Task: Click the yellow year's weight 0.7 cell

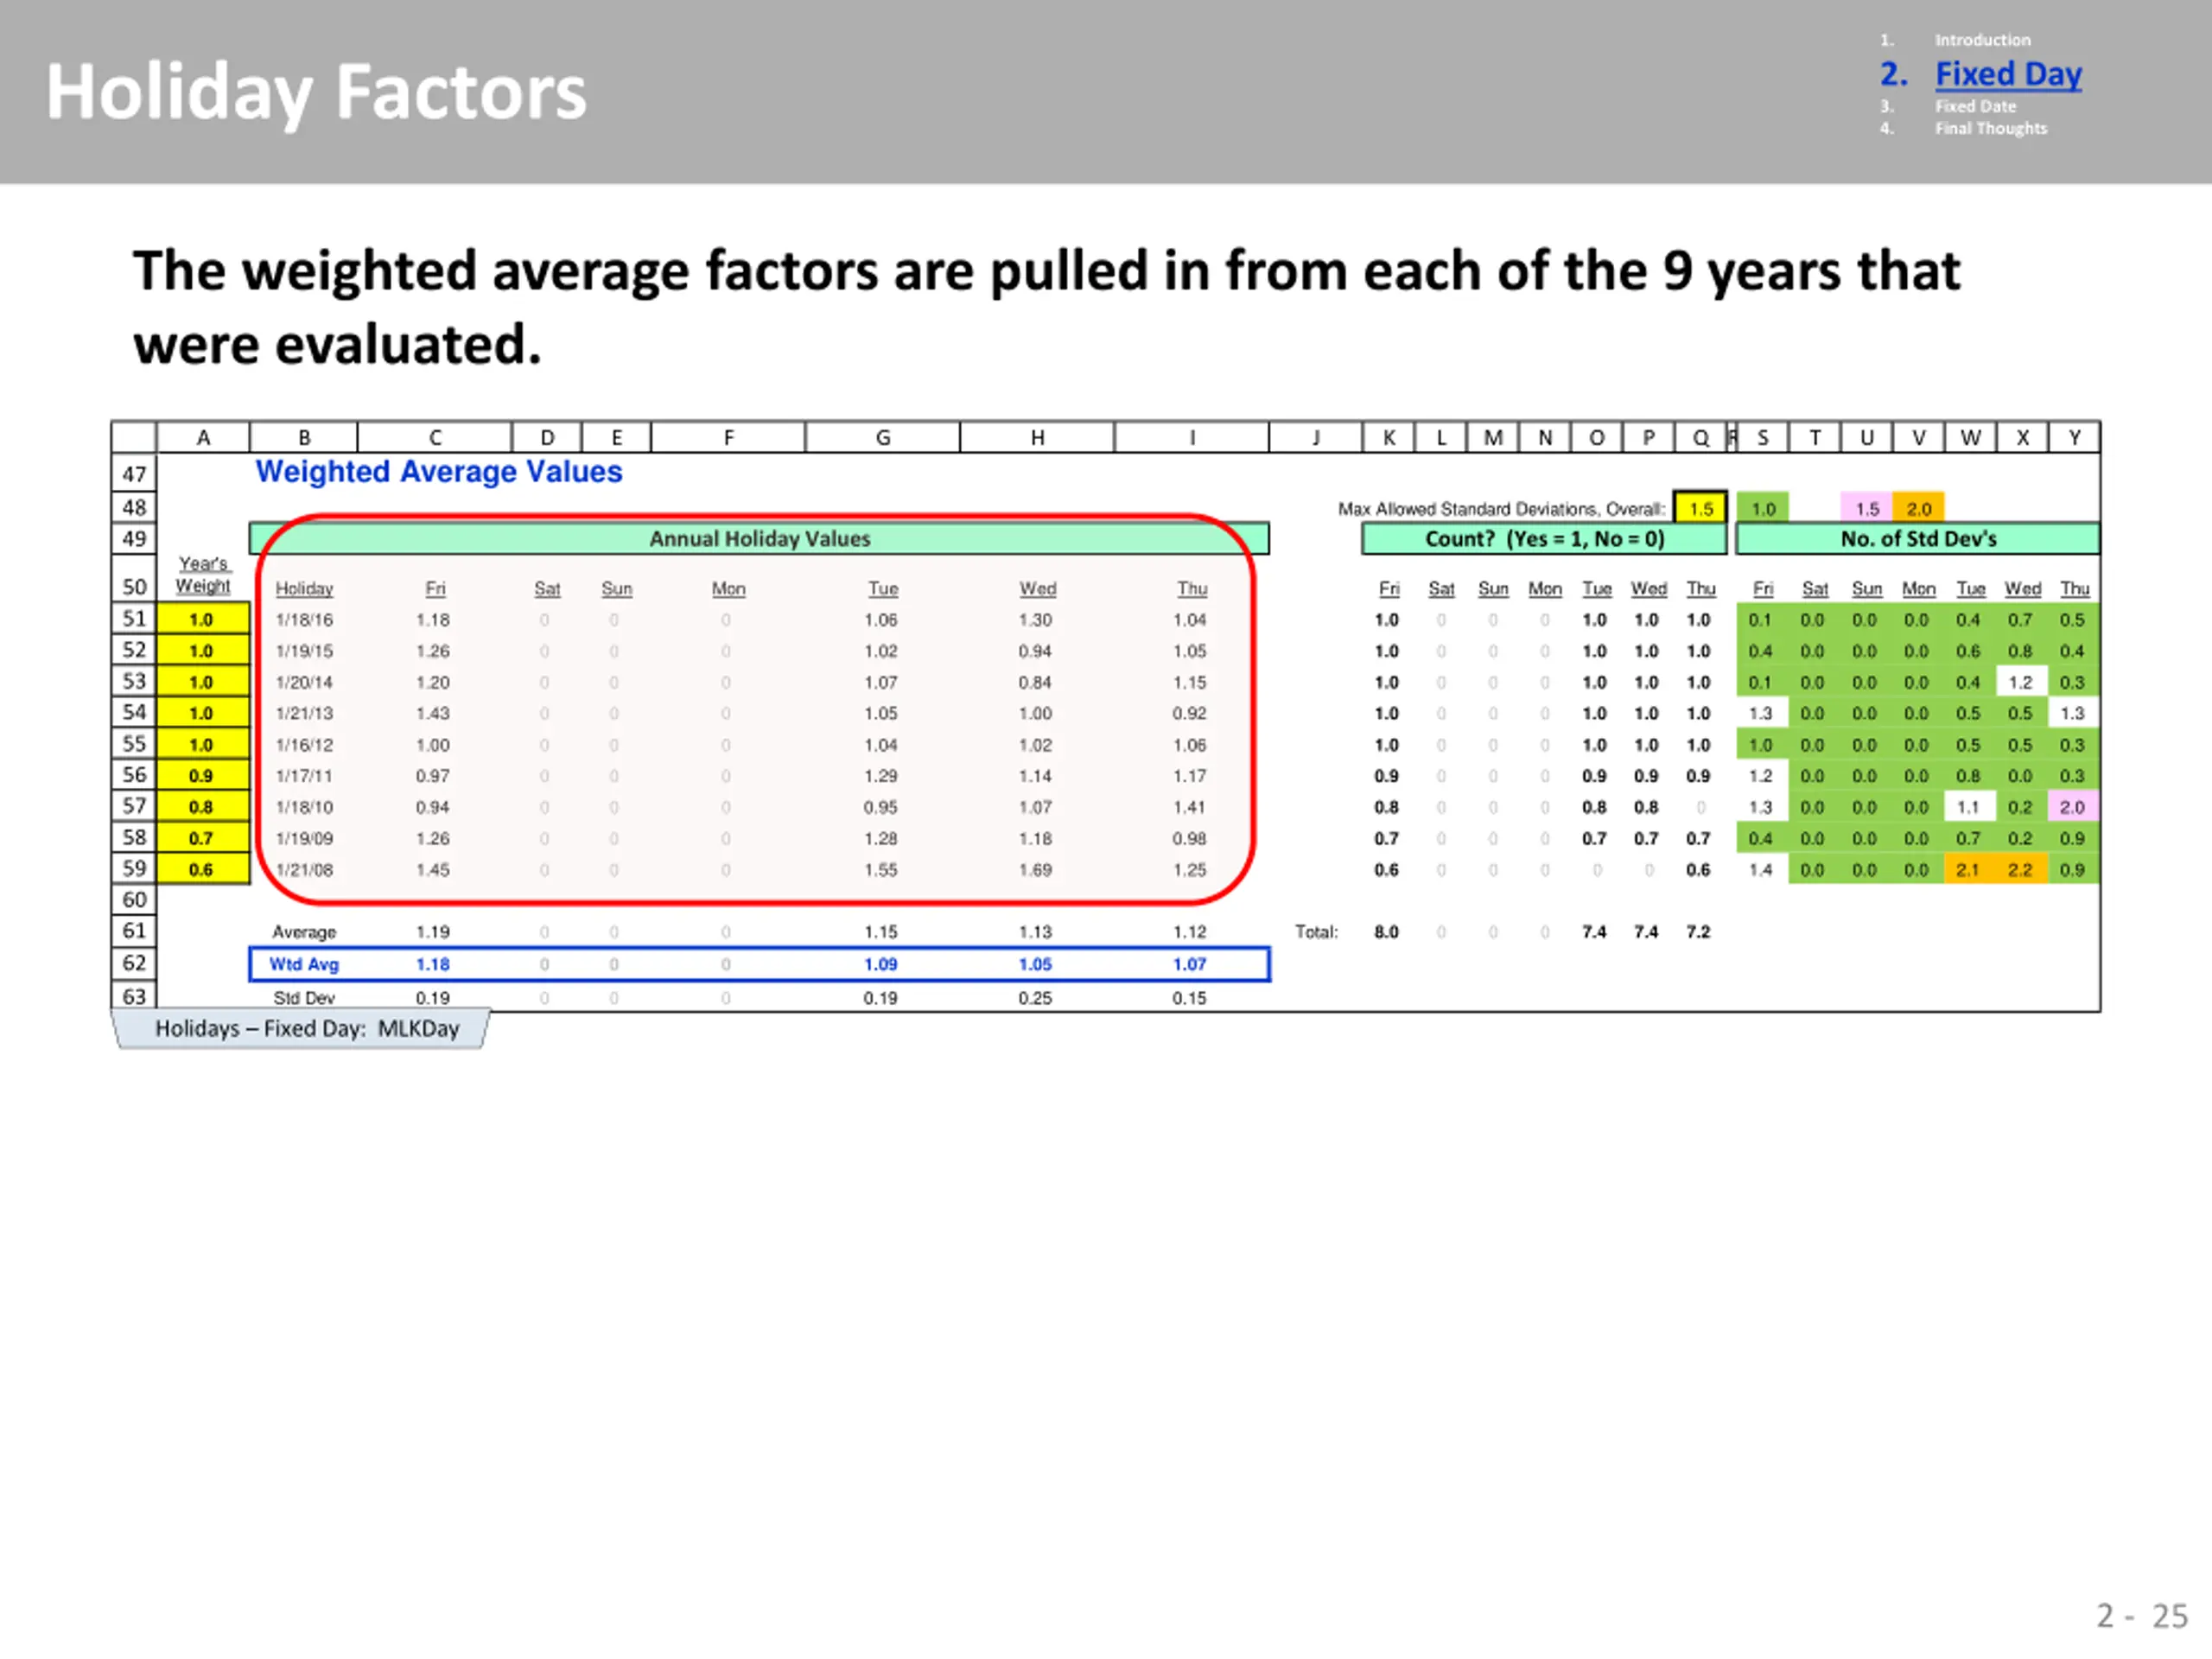Action: [203, 837]
